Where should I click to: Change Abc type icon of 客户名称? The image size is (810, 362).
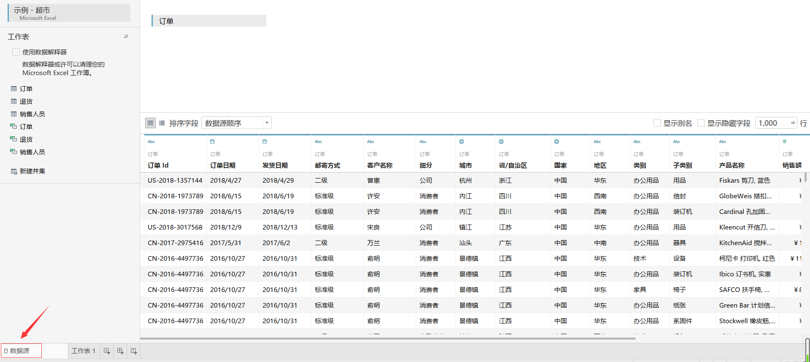371,142
